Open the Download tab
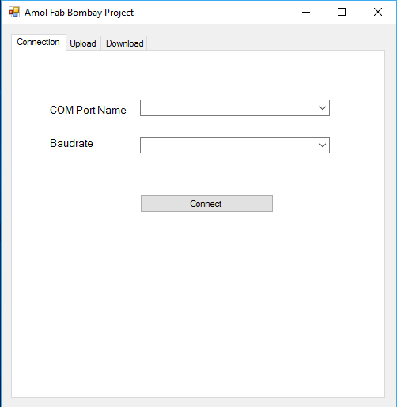Screen dimensions: 397x407 [124, 43]
